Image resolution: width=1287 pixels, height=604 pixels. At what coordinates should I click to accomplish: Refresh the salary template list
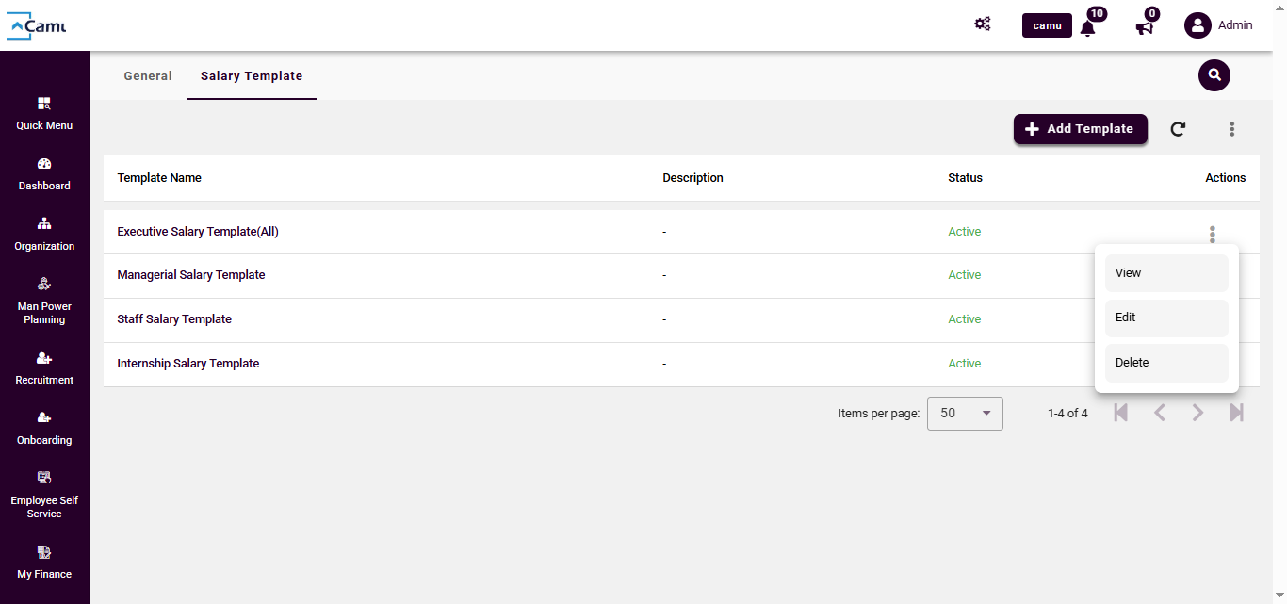tap(1178, 129)
